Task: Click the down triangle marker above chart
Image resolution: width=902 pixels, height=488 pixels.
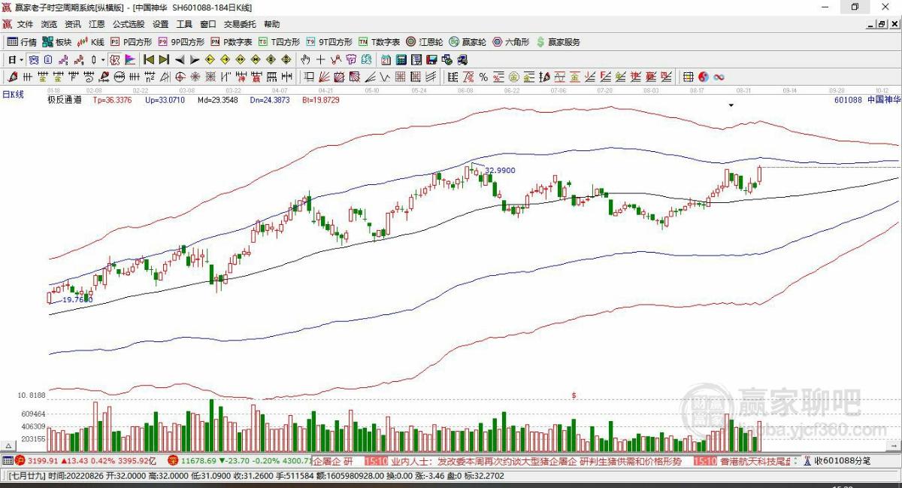Action: click(731, 105)
